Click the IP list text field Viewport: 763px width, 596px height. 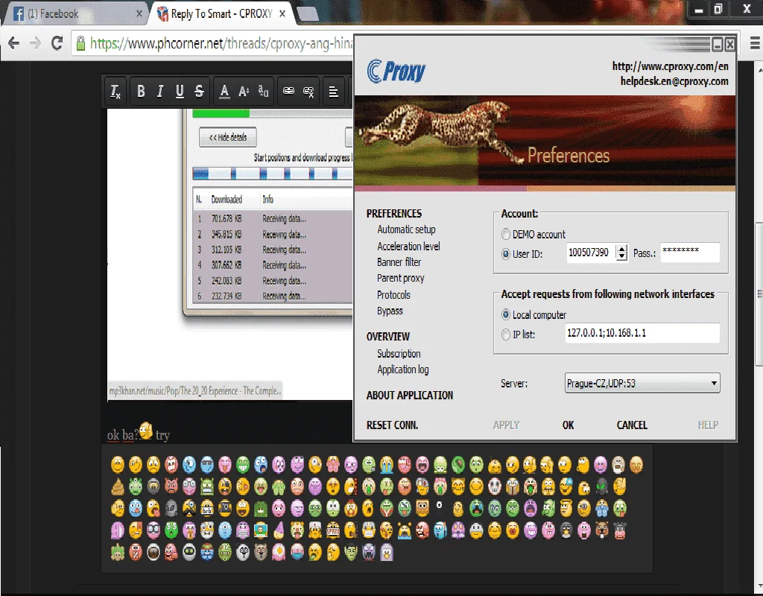tap(642, 333)
